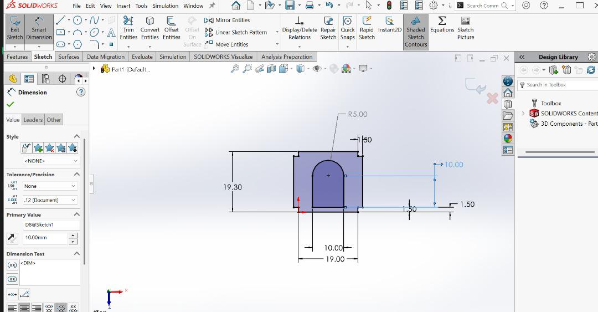Click the Undo arrow icon

tap(329, 6)
